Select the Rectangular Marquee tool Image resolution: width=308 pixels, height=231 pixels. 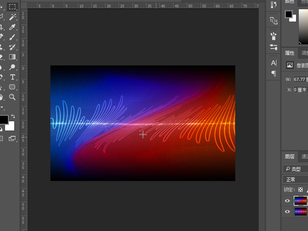(x=12, y=7)
